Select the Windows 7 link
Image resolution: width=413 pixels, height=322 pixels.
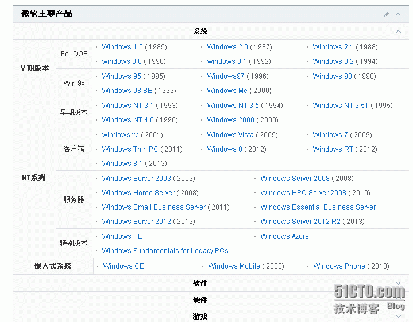click(330, 135)
